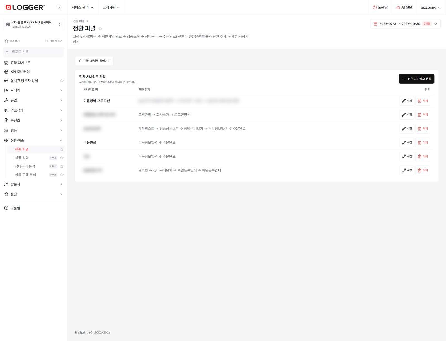Click the LOGGER logo
The image size is (446, 341).
click(25, 8)
